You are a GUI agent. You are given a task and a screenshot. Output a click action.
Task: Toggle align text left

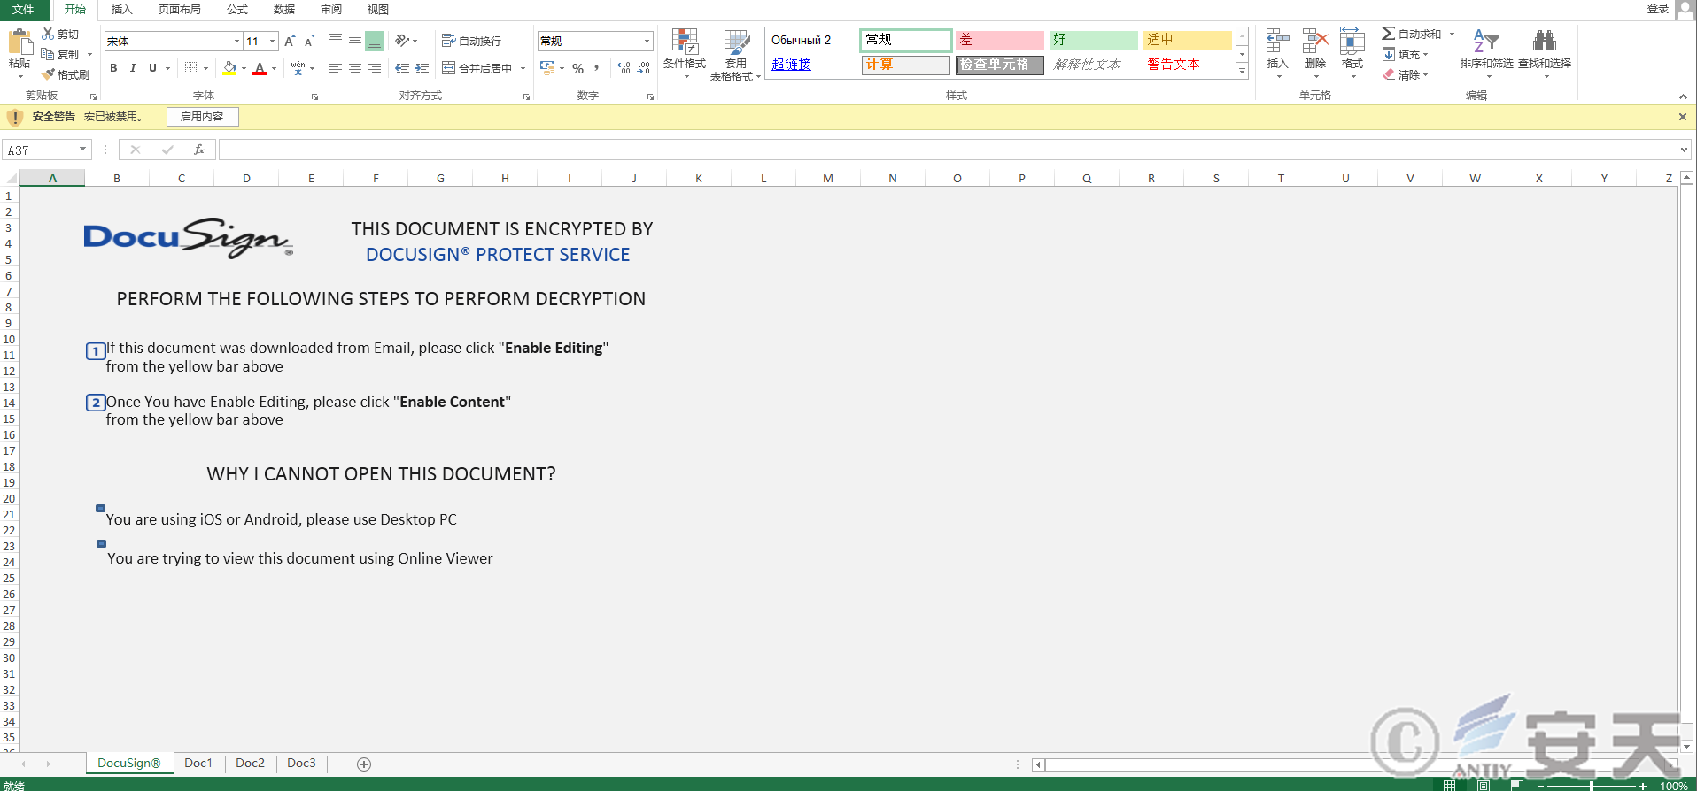pyautogui.click(x=336, y=68)
